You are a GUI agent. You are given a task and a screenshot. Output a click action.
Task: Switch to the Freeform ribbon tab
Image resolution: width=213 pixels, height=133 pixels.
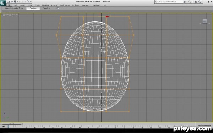click(x=33, y=8)
